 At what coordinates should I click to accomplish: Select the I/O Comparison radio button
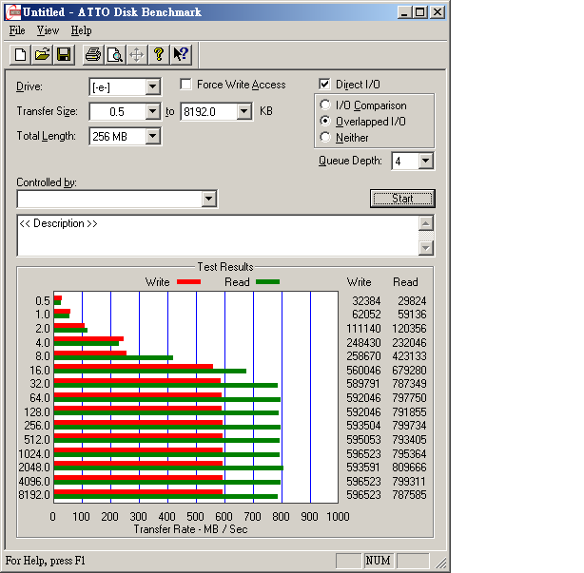[x=325, y=105]
